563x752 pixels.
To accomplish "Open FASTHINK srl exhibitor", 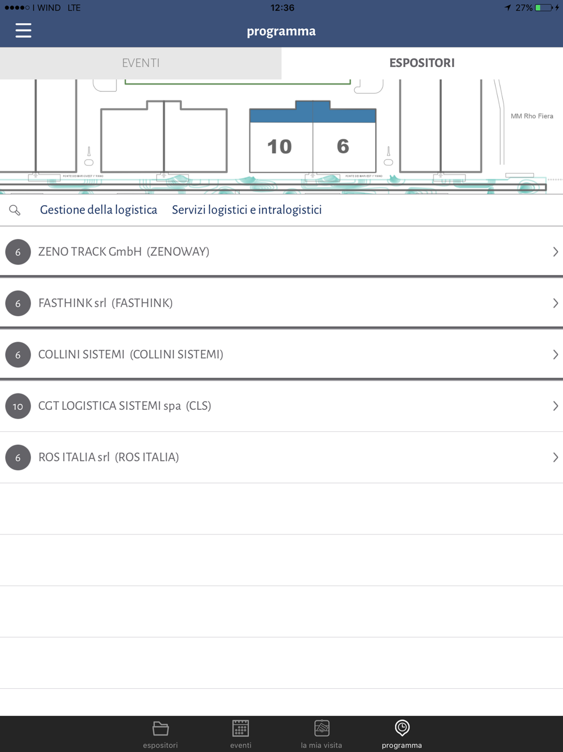I will (x=281, y=303).
